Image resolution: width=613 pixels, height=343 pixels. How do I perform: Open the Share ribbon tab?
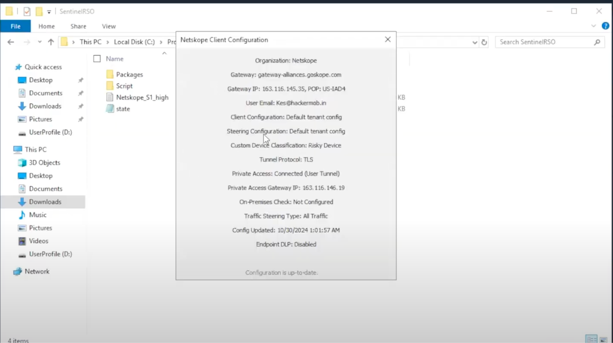pyautogui.click(x=78, y=26)
